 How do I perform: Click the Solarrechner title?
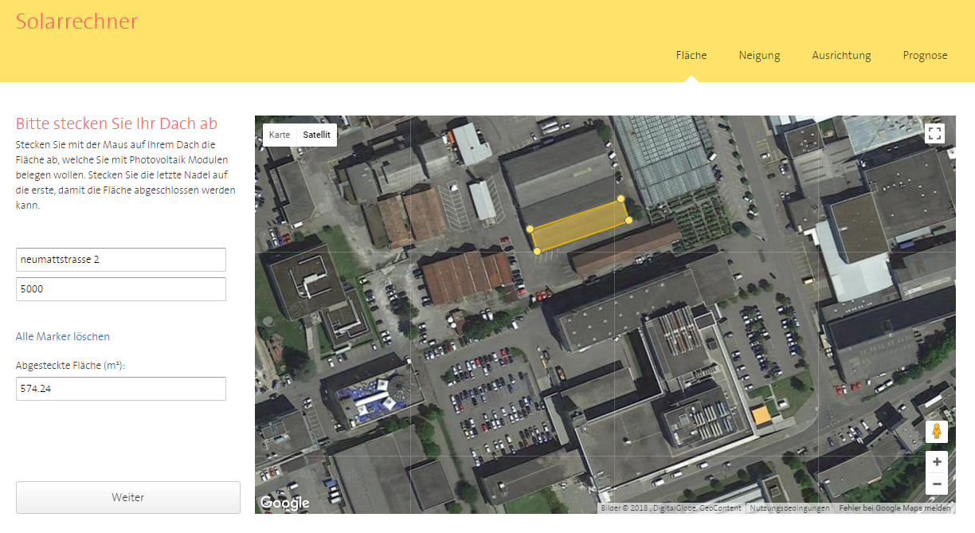point(76,22)
